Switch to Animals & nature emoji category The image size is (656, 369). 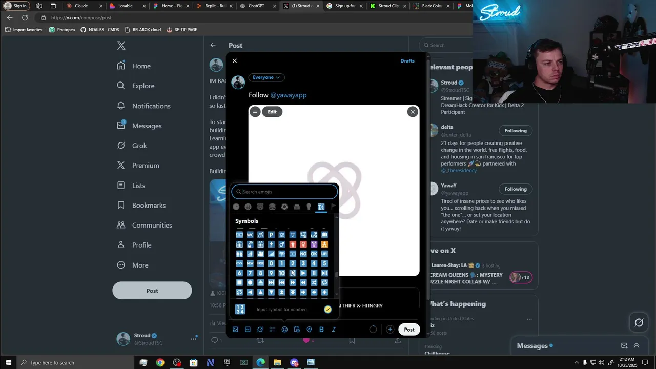point(260,207)
